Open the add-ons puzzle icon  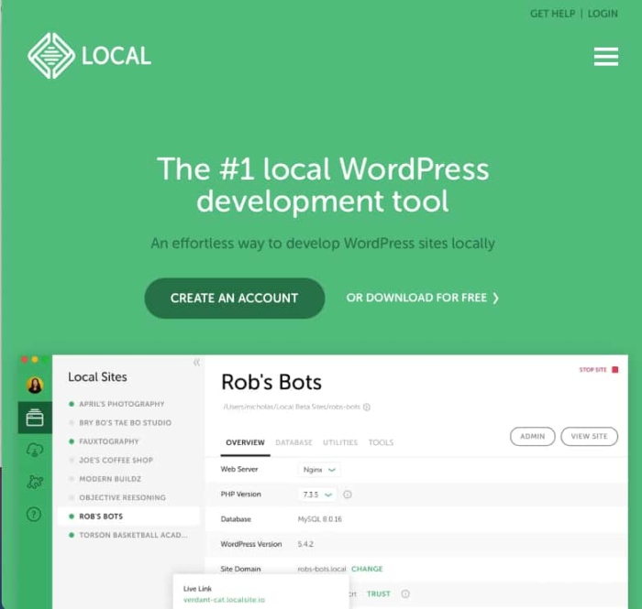pyautogui.click(x=35, y=482)
